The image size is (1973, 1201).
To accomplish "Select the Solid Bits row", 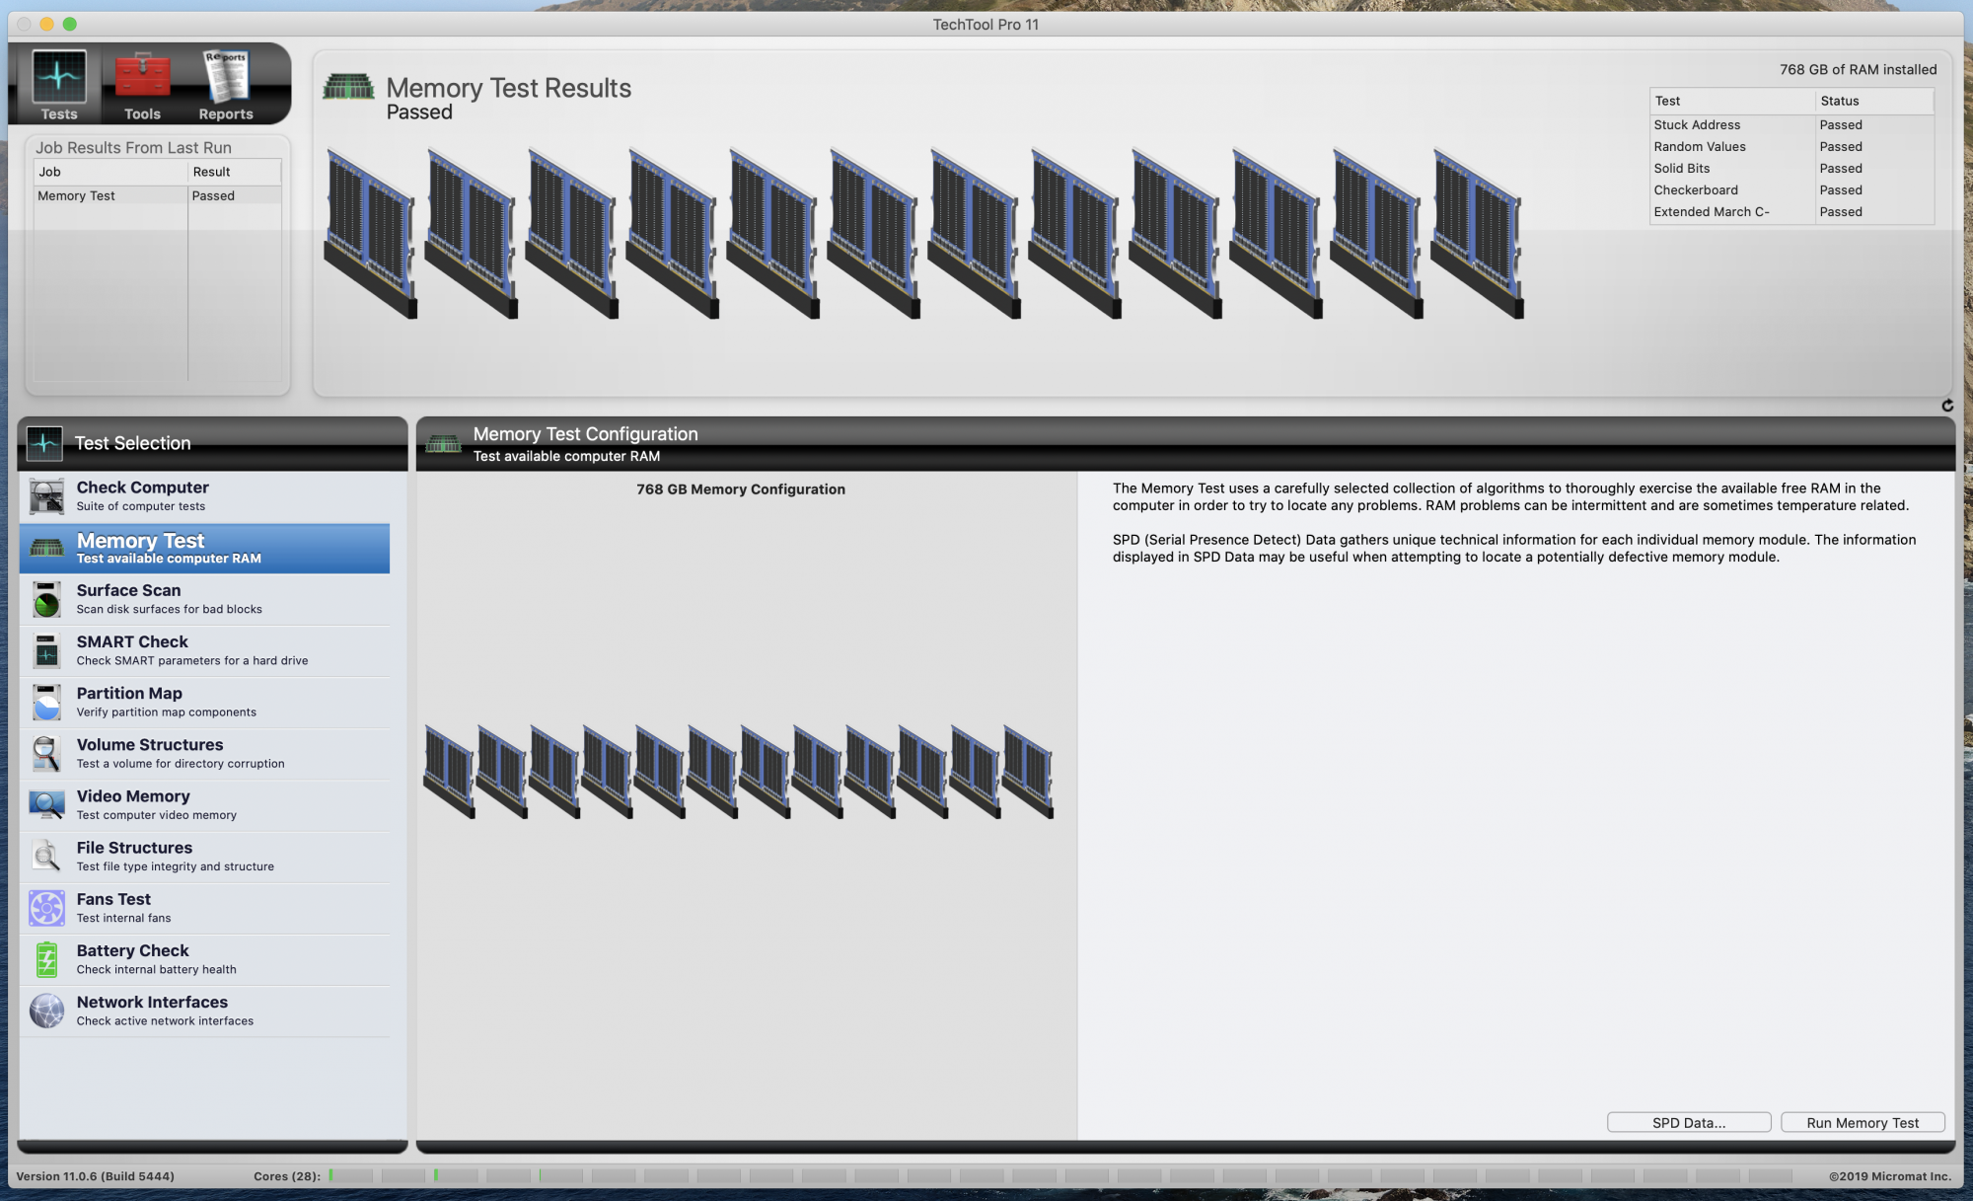I will pos(1791,168).
